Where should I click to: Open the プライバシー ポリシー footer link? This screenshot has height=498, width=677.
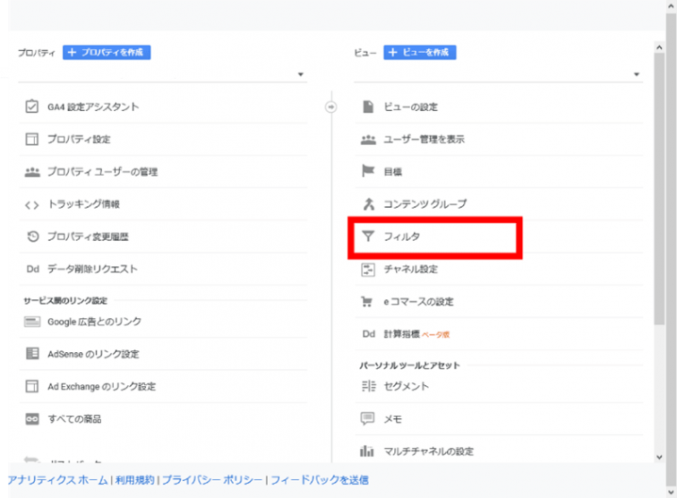click(x=213, y=480)
